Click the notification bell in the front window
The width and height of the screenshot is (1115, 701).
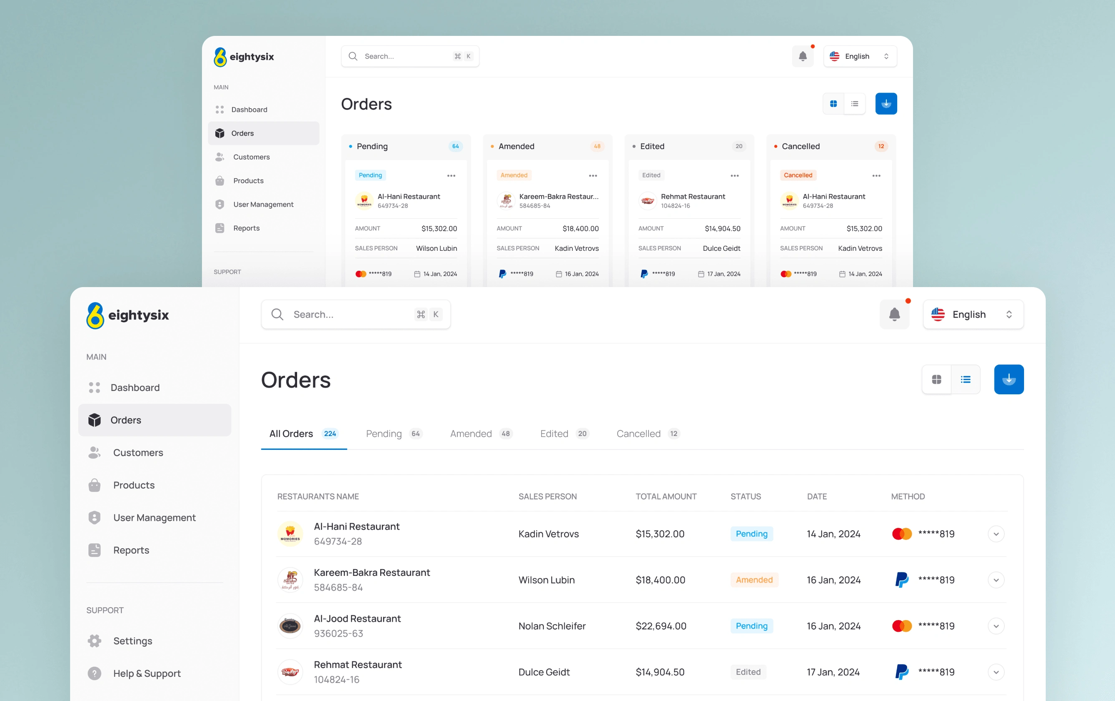(894, 314)
